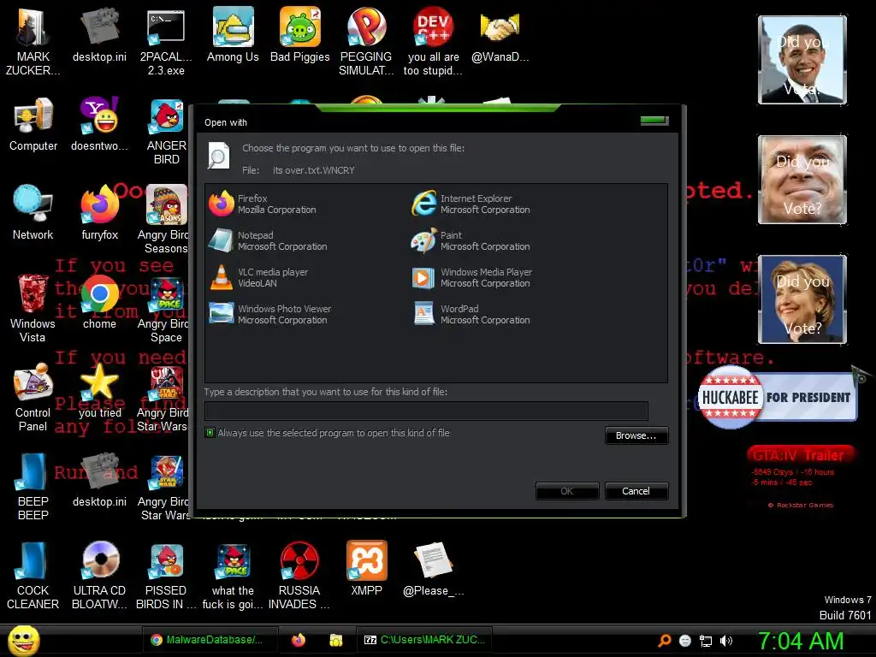Select the BEEP BEEP desktop icon
Viewport: 876px width, 657px height.
pyautogui.click(x=33, y=486)
